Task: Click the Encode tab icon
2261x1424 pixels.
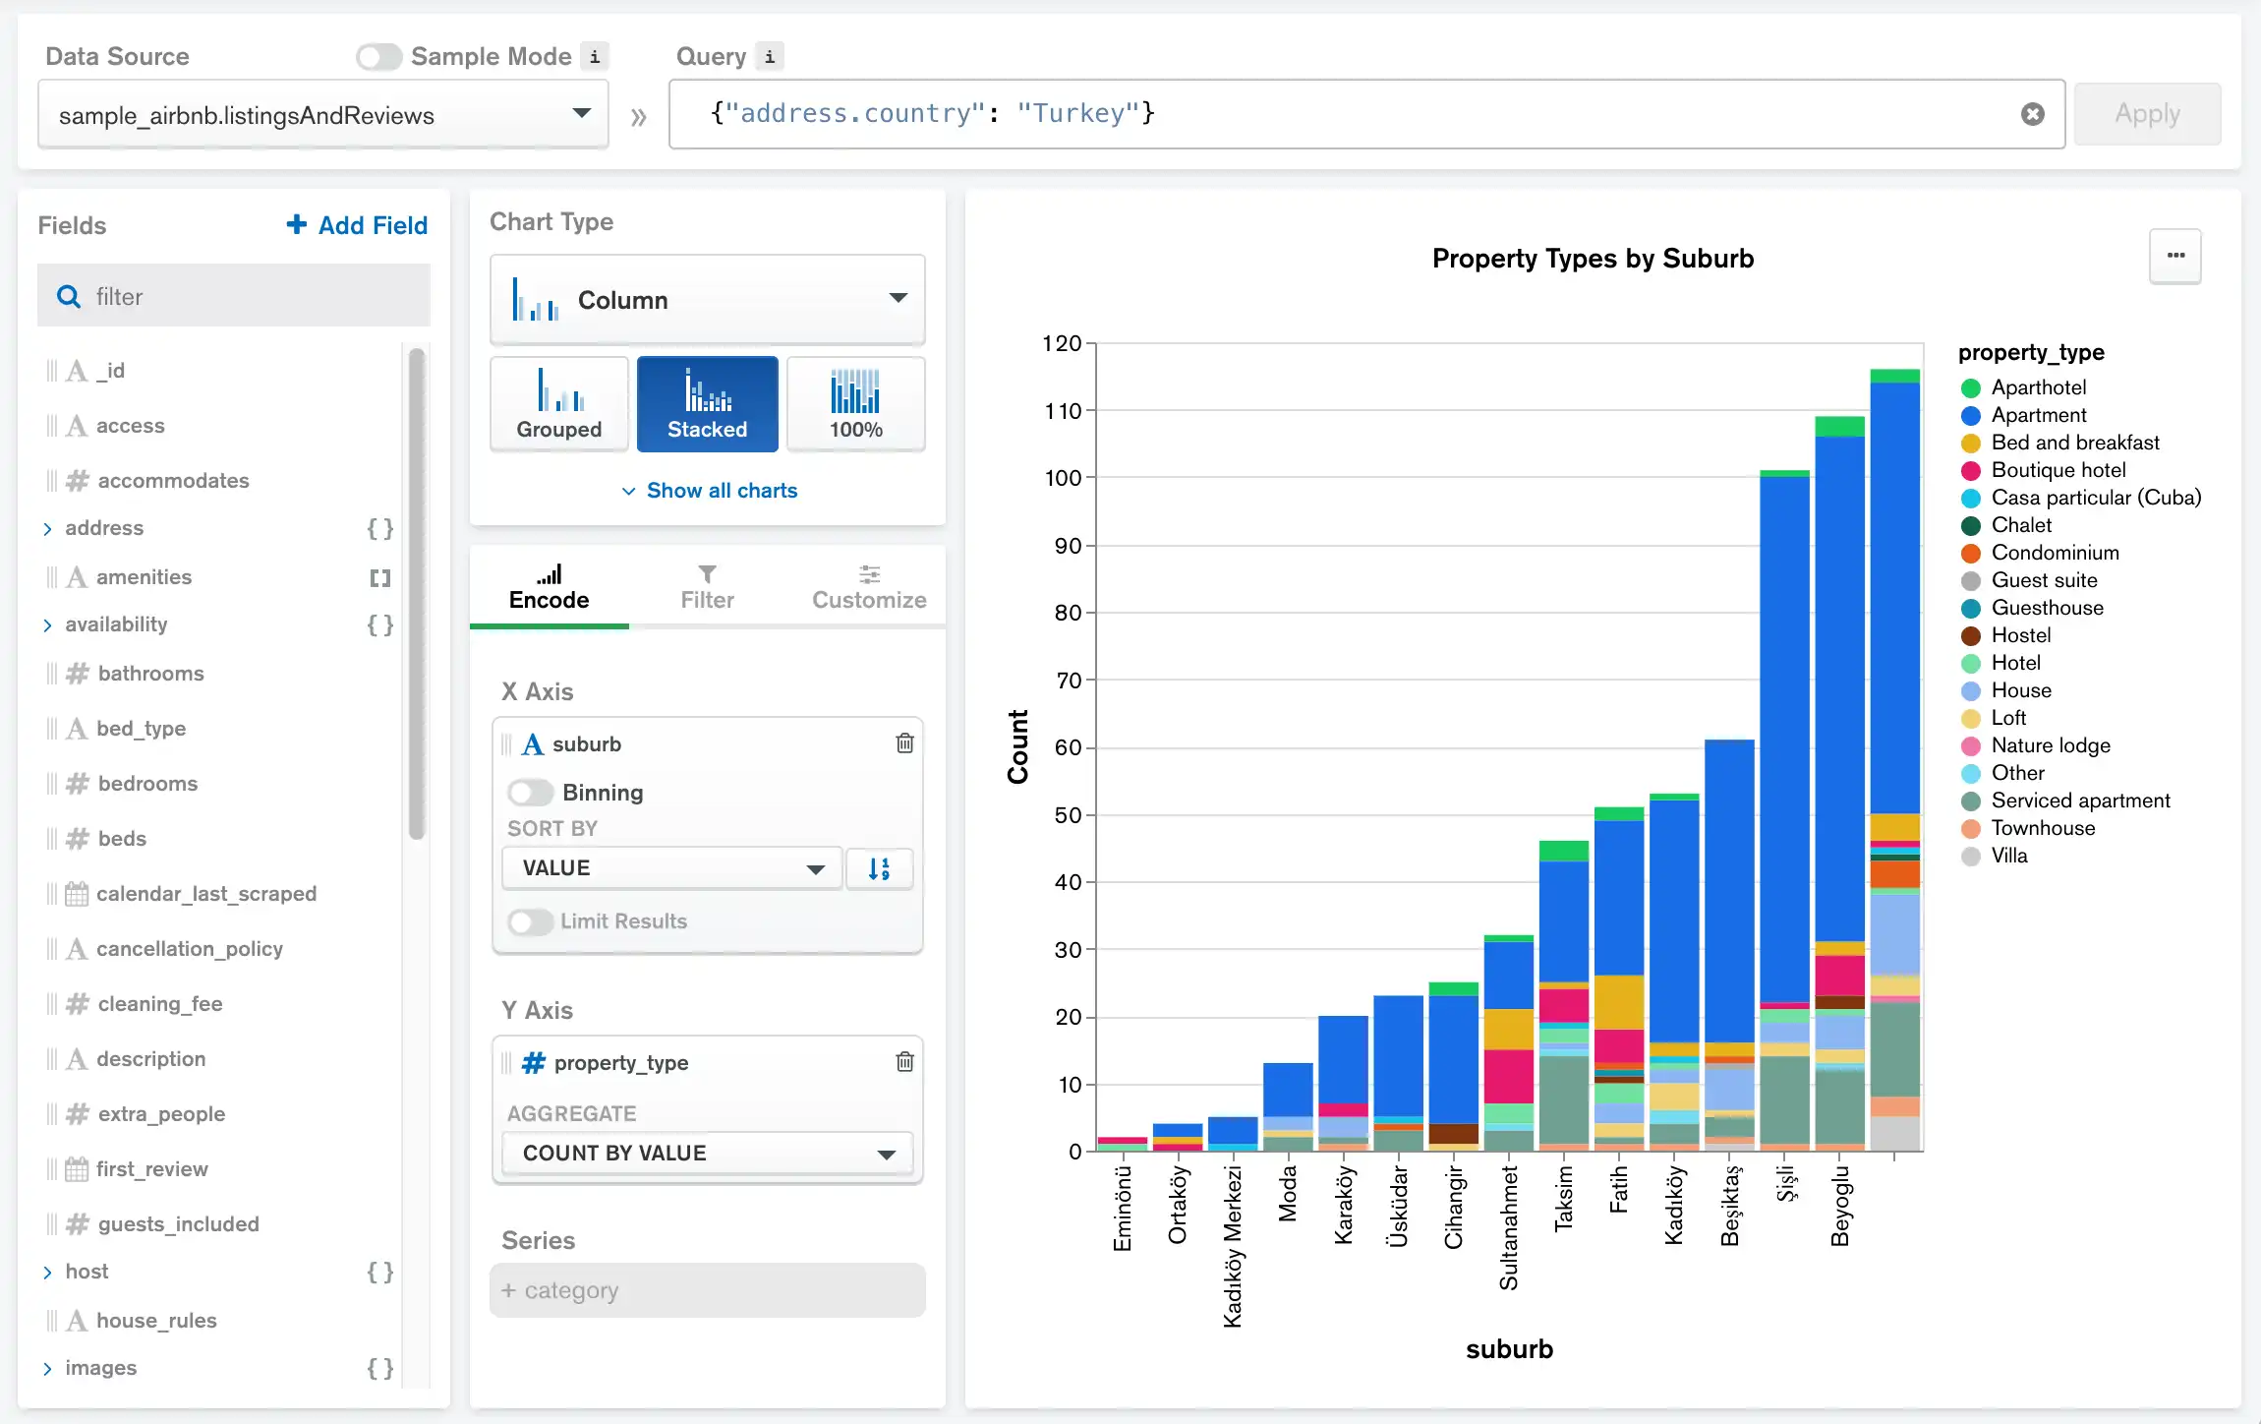Action: coord(550,572)
